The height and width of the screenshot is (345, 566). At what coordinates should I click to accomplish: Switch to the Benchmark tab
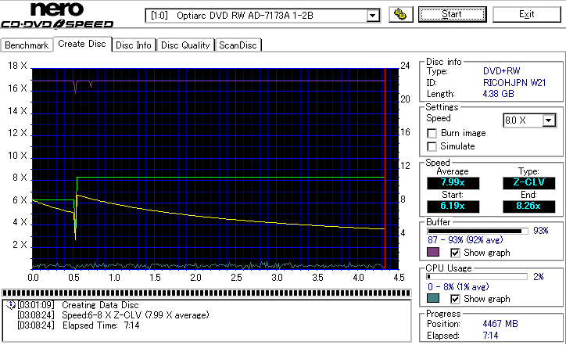(x=27, y=45)
